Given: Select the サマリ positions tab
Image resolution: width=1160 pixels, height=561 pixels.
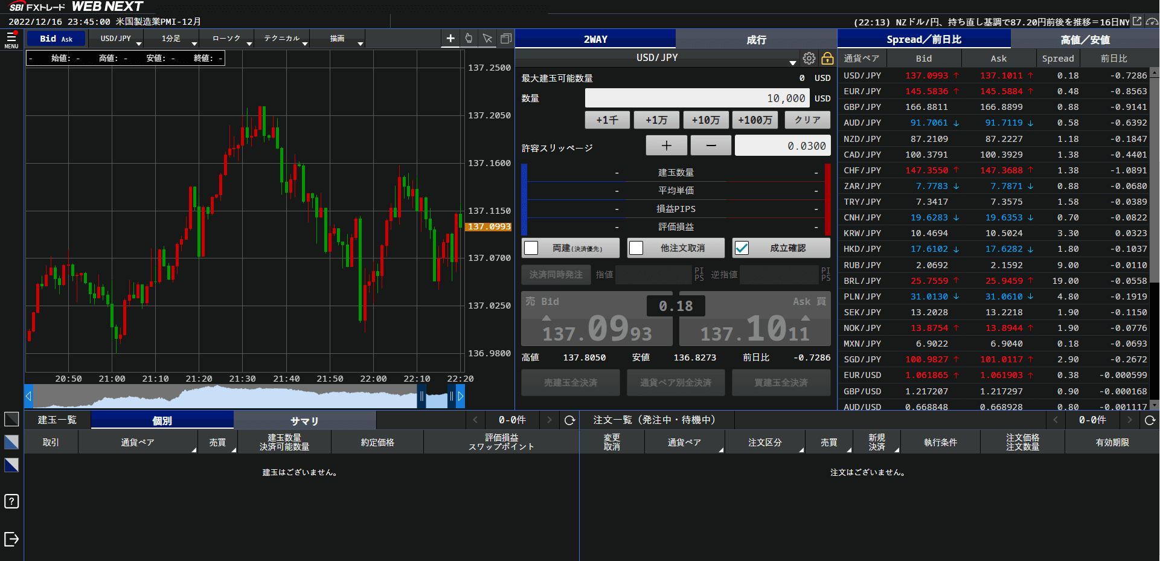Looking at the screenshot, I should click(x=304, y=420).
